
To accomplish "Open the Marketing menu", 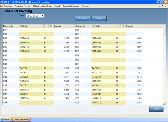I will [x=8, y=6].
